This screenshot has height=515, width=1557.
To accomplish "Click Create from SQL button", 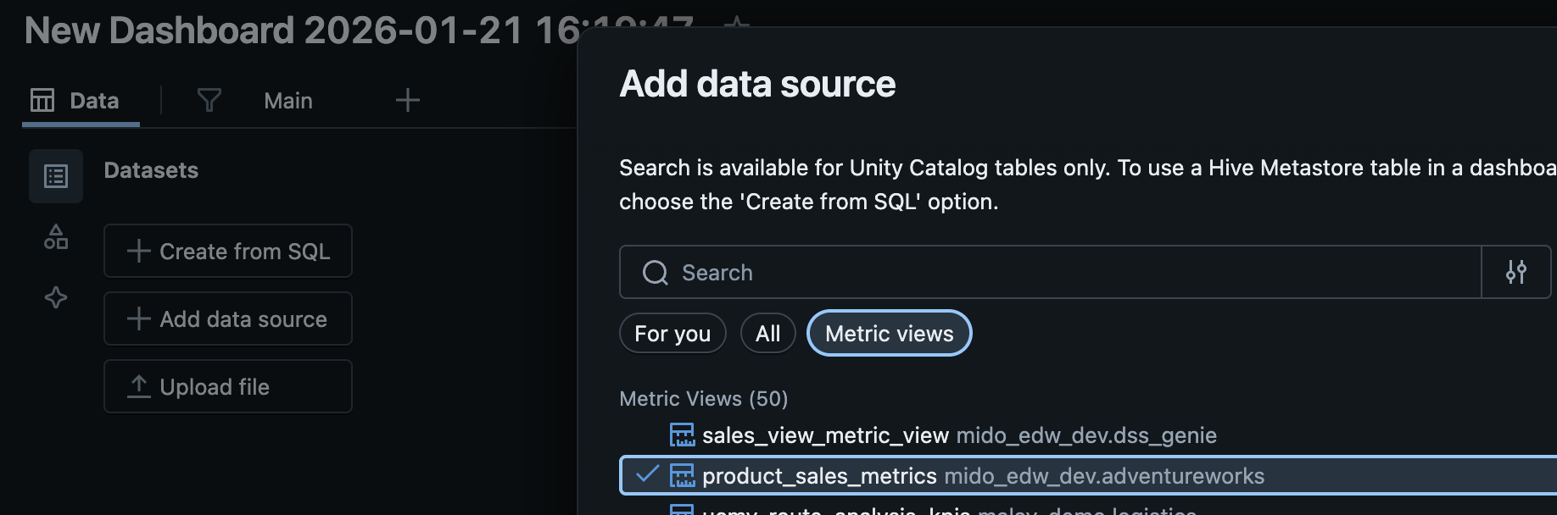I will (228, 252).
